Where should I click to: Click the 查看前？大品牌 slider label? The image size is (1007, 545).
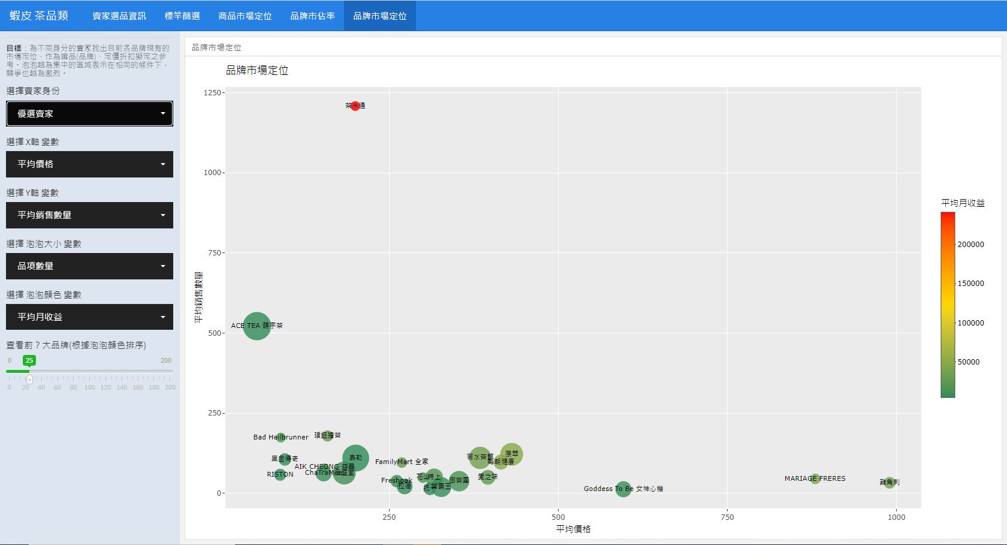click(x=76, y=345)
